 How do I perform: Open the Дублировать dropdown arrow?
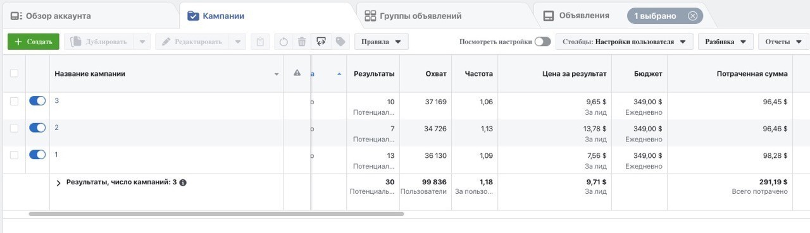coord(142,42)
